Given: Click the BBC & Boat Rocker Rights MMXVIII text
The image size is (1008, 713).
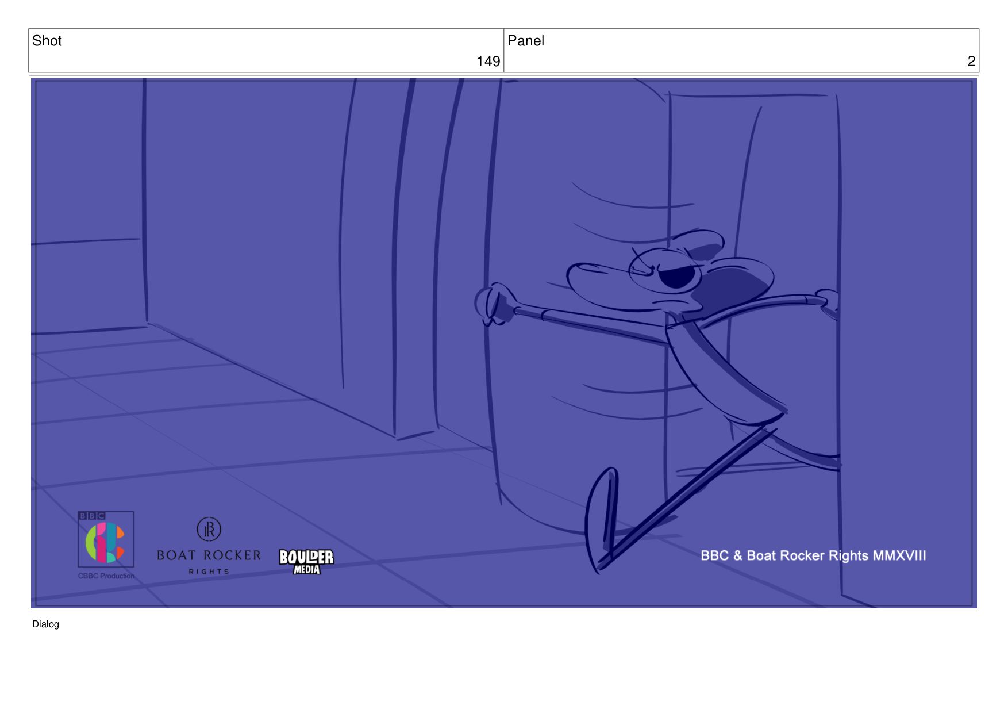Looking at the screenshot, I should (x=813, y=556).
